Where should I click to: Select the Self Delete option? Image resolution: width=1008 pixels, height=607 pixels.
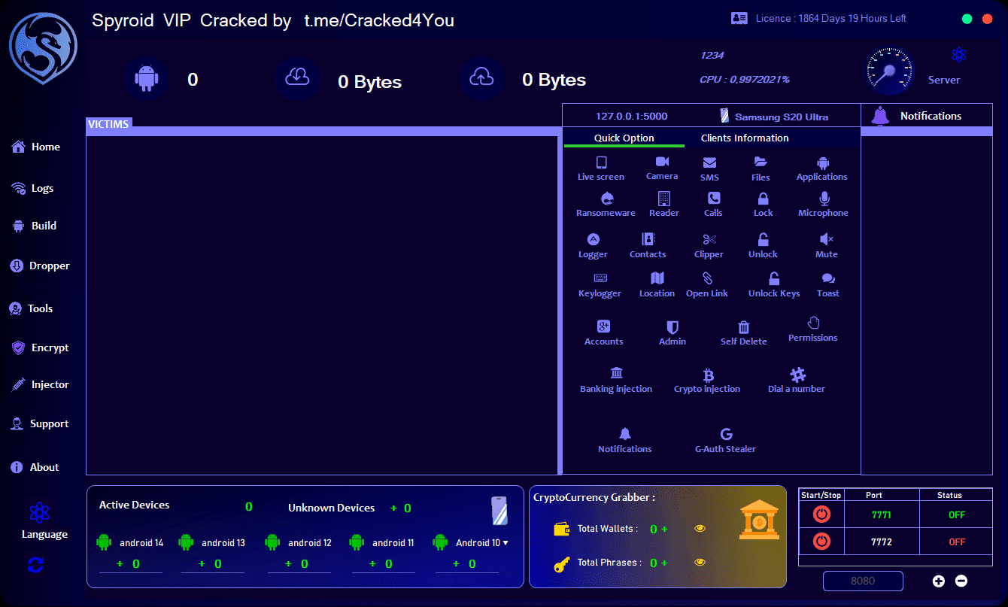point(744,333)
